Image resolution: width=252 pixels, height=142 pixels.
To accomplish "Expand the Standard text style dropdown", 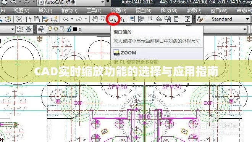I will tap(247, 19).
